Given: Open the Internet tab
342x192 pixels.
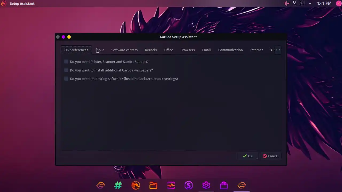Looking at the screenshot, I should (256, 50).
